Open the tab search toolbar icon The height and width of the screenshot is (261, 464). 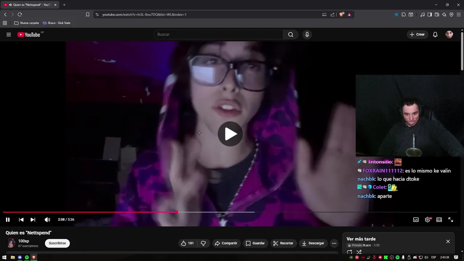pyautogui.click(x=411, y=14)
